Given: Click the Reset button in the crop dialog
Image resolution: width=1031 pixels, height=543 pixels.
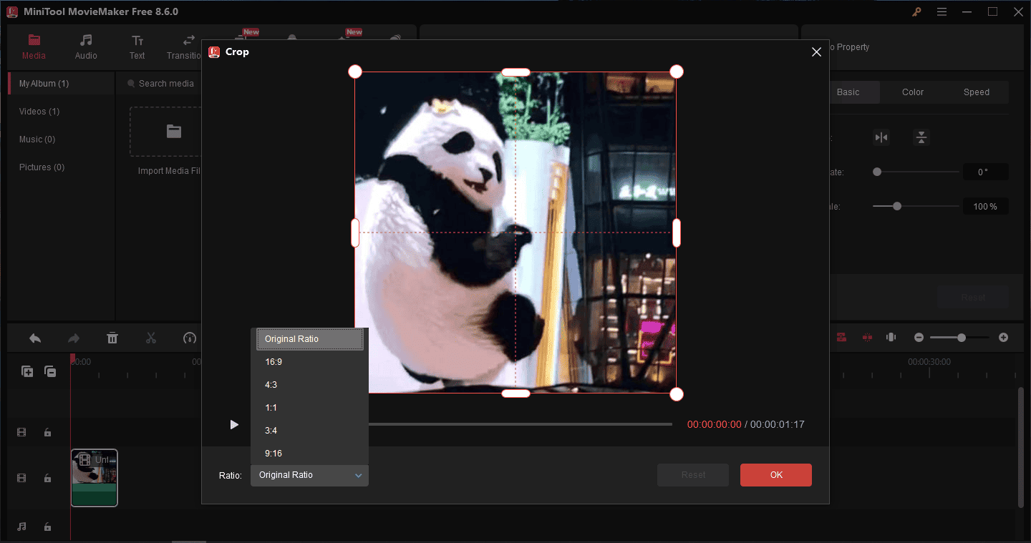Looking at the screenshot, I should point(692,474).
